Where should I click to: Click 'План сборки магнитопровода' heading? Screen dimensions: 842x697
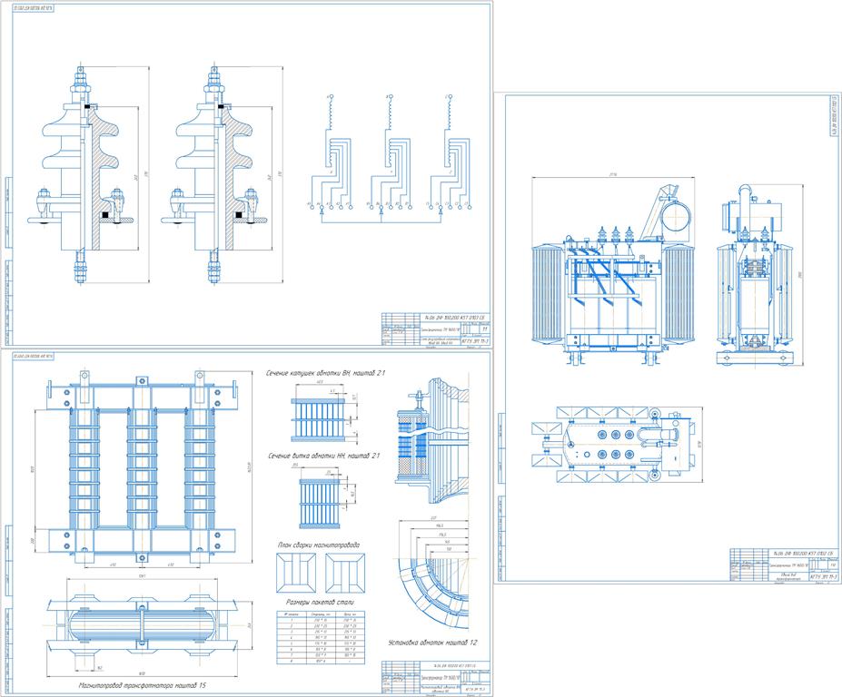click(x=318, y=545)
